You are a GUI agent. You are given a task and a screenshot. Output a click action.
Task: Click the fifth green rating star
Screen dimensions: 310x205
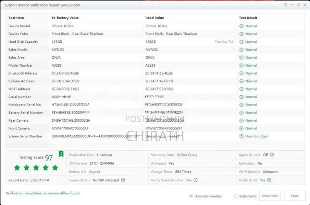(55, 167)
